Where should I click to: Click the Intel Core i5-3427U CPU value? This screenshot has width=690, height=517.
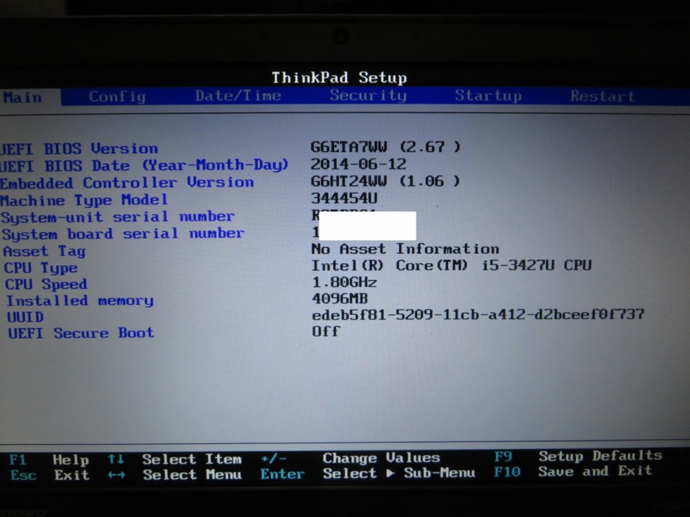point(451,265)
